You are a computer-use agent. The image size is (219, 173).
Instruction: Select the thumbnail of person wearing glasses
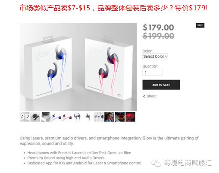tap(109, 117)
